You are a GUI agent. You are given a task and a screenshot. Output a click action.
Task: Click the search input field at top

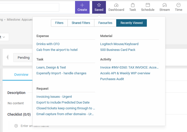[29, 7]
